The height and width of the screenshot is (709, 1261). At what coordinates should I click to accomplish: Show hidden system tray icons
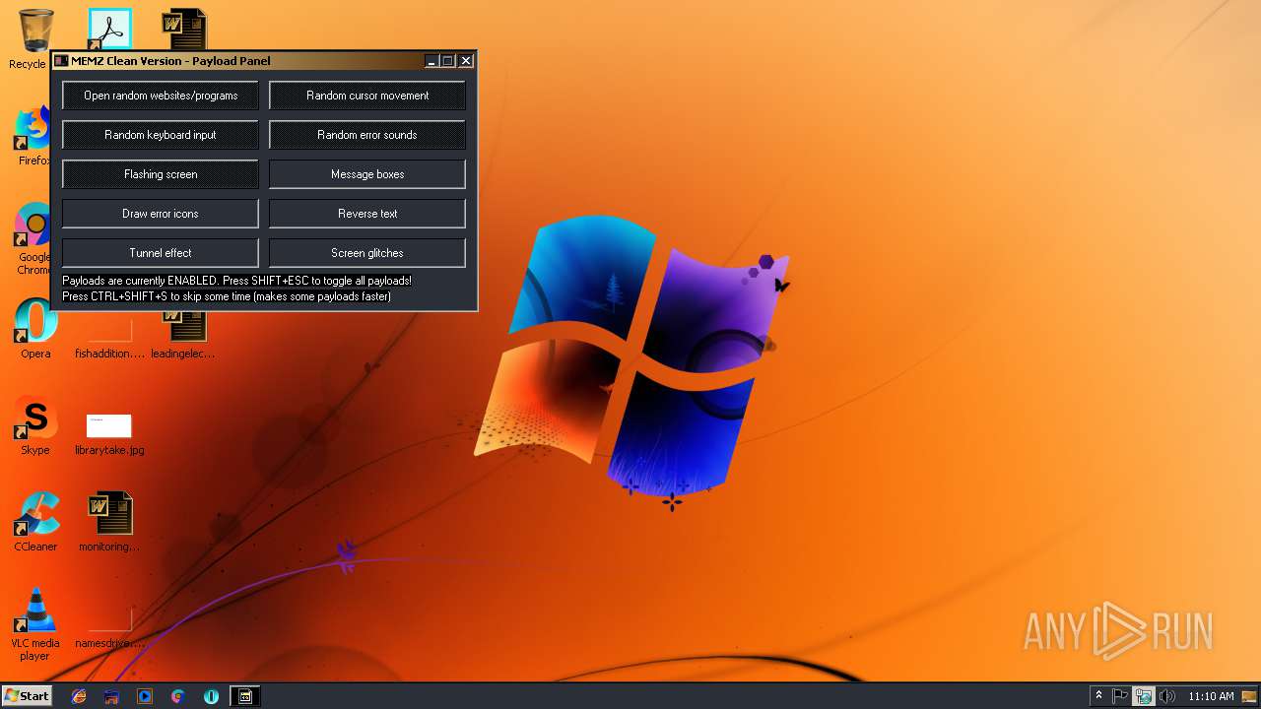(1098, 696)
